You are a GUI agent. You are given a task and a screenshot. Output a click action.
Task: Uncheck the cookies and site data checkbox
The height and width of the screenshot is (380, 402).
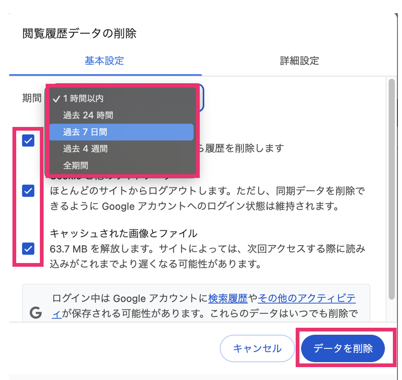(x=28, y=191)
